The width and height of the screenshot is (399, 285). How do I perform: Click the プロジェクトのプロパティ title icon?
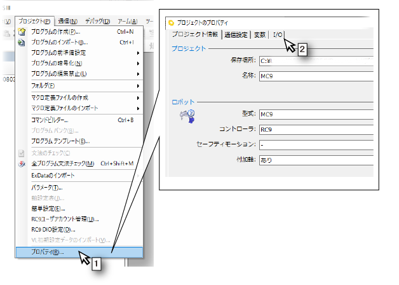171,23
